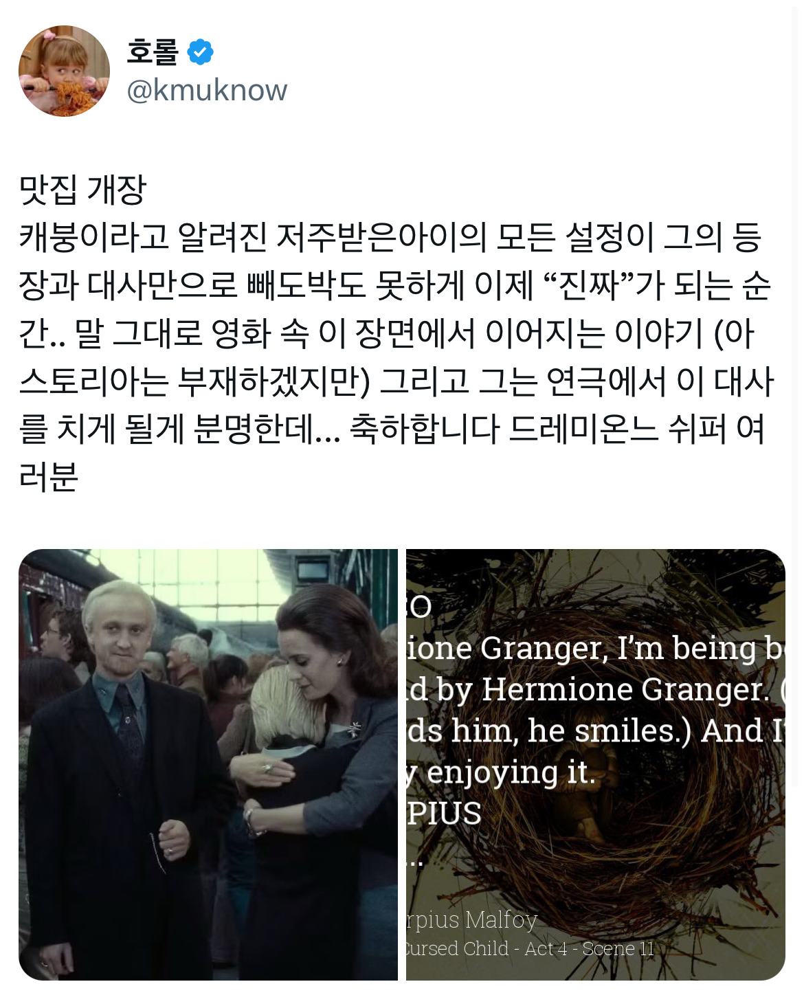The width and height of the screenshot is (804, 1006).
Task: Click the blue verified badge beside 호롤
Action: (x=200, y=52)
